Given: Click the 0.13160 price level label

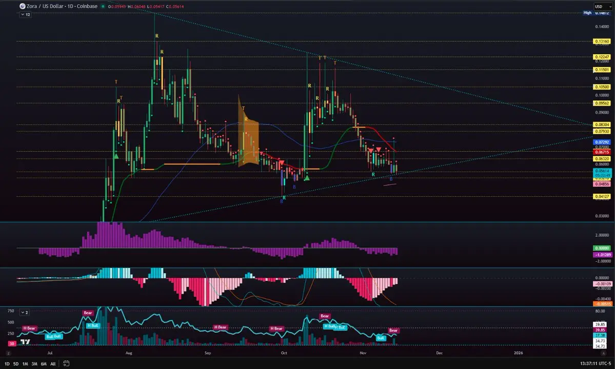Looking at the screenshot, I should [602, 41].
